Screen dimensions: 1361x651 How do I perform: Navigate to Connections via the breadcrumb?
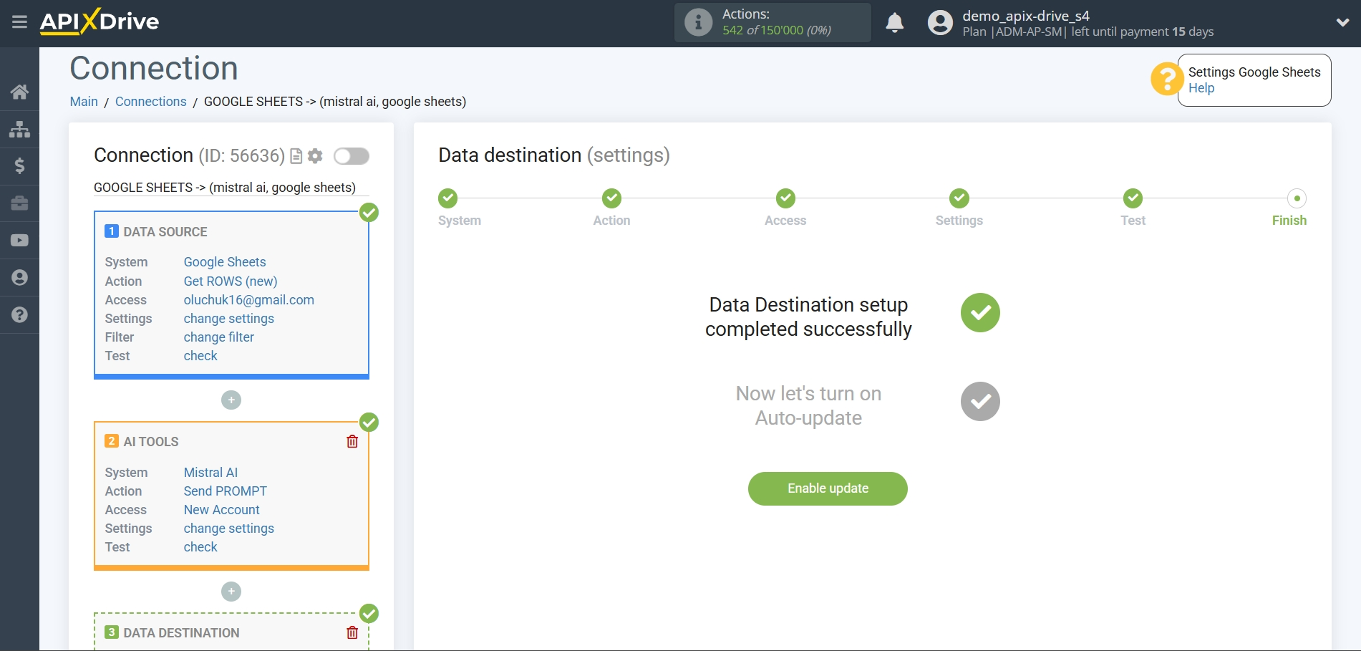click(150, 101)
